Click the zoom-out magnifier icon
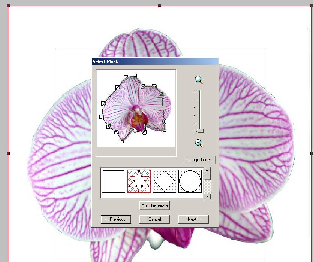Screen dimensions: 313x262 pyautogui.click(x=199, y=143)
